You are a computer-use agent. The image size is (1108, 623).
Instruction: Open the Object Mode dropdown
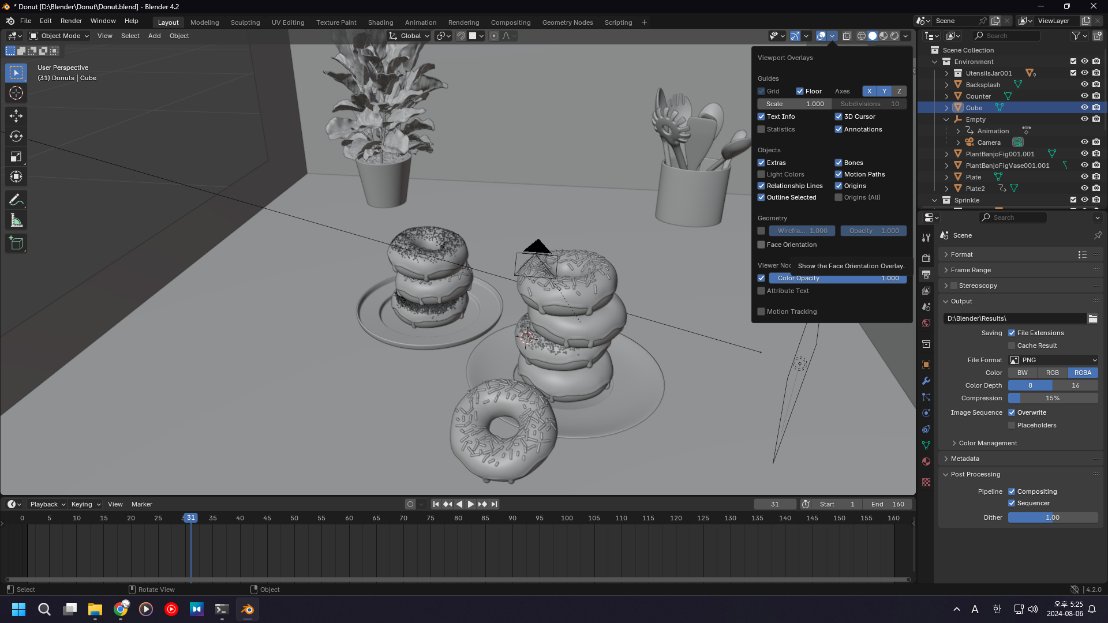[x=59, y=36]
